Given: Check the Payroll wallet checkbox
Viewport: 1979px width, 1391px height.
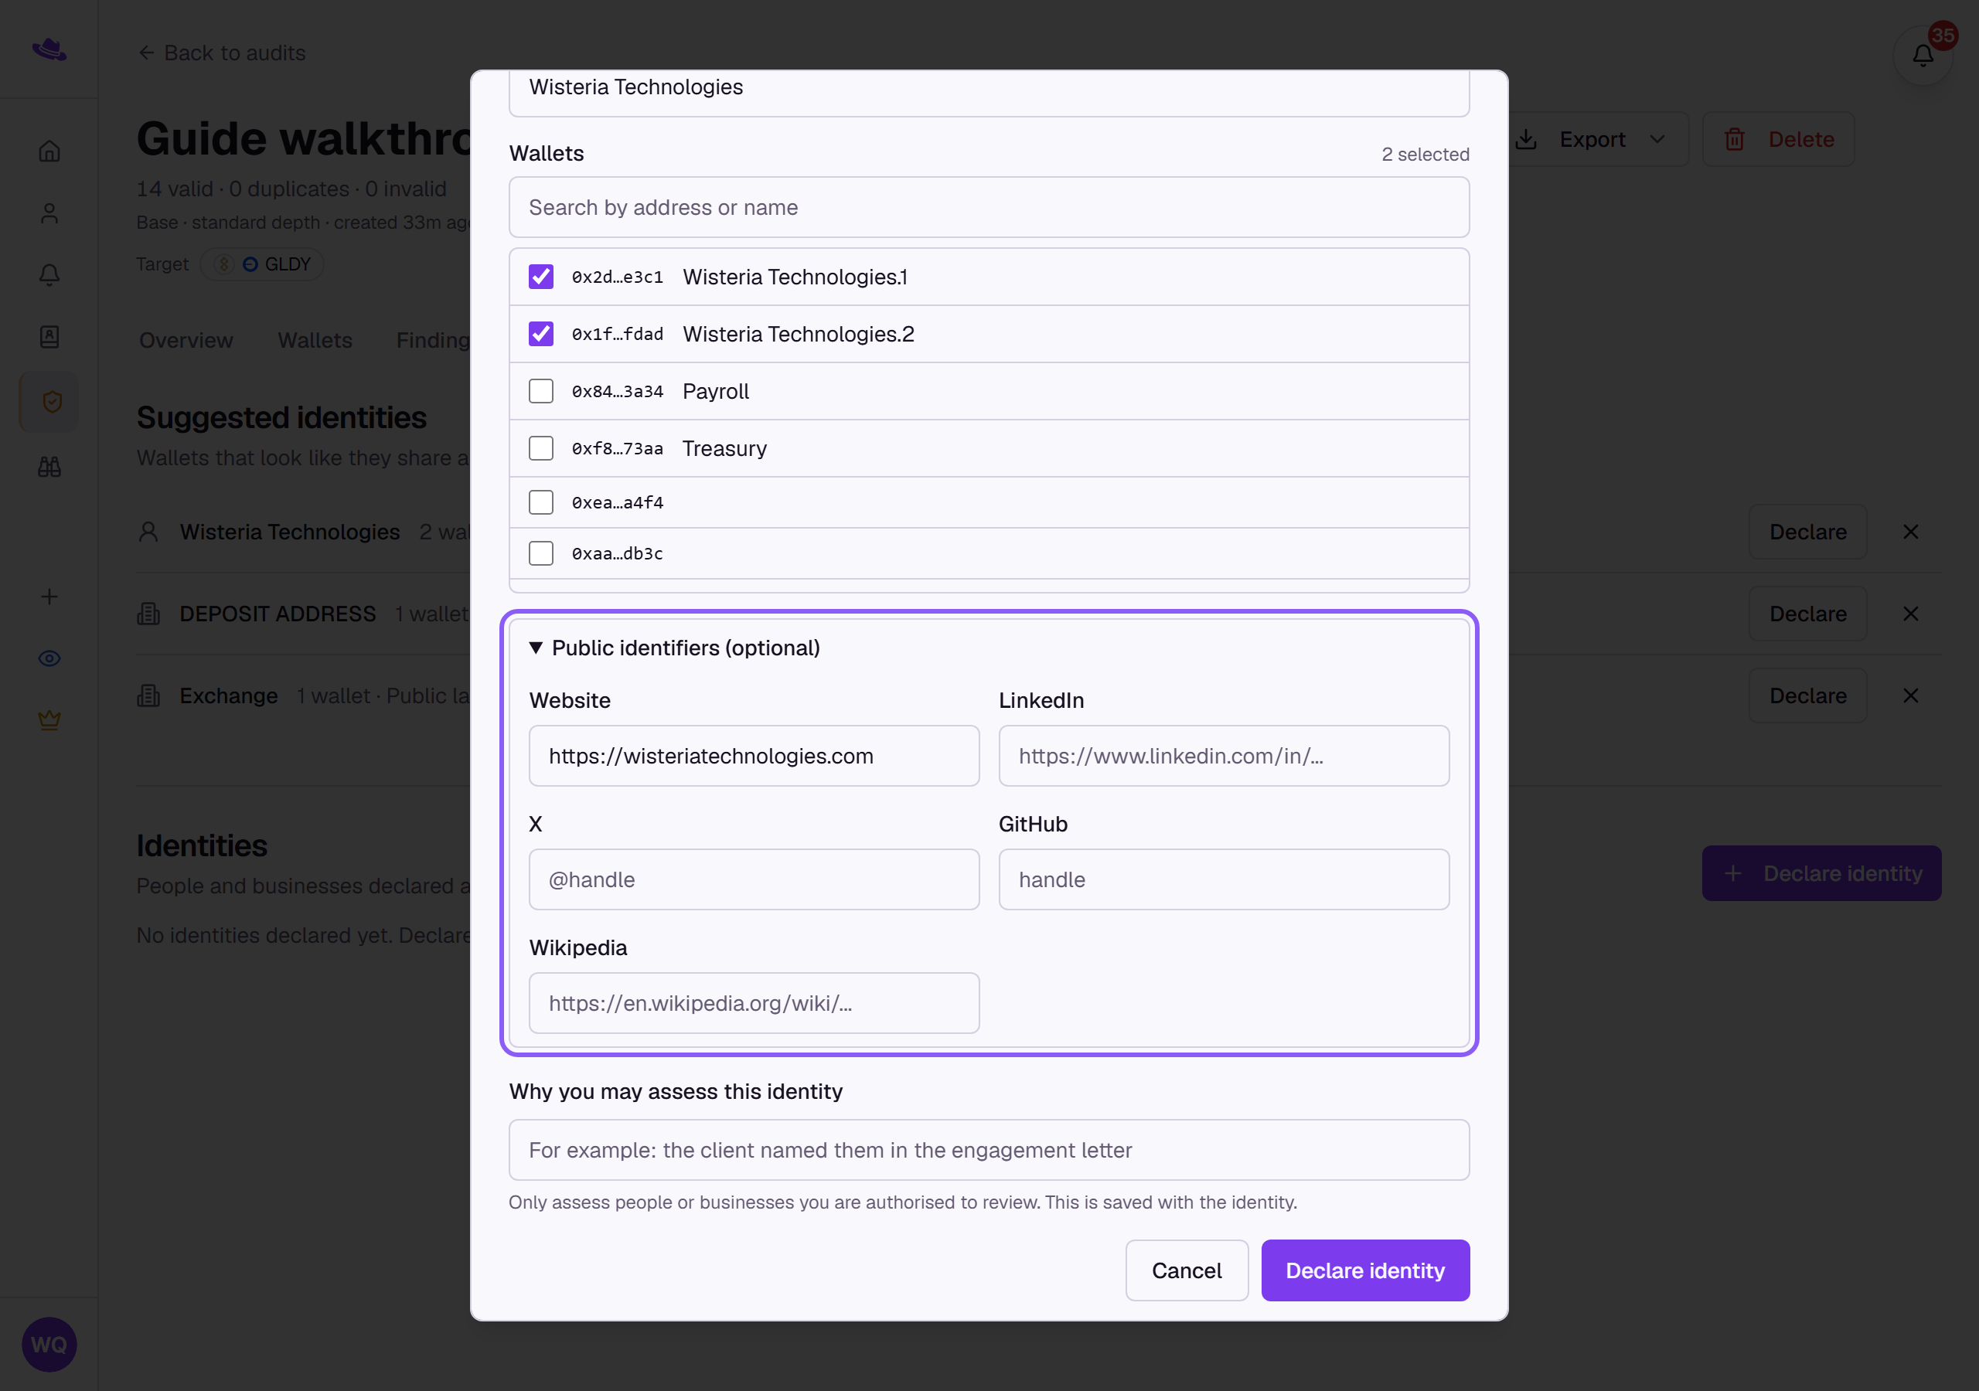Looking at the screenshot, I should pyautogui.click(x=540, y=391).
